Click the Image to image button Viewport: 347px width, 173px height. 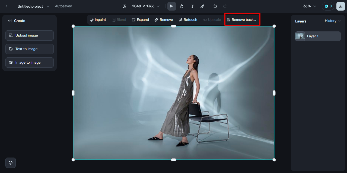click(30, 63)
